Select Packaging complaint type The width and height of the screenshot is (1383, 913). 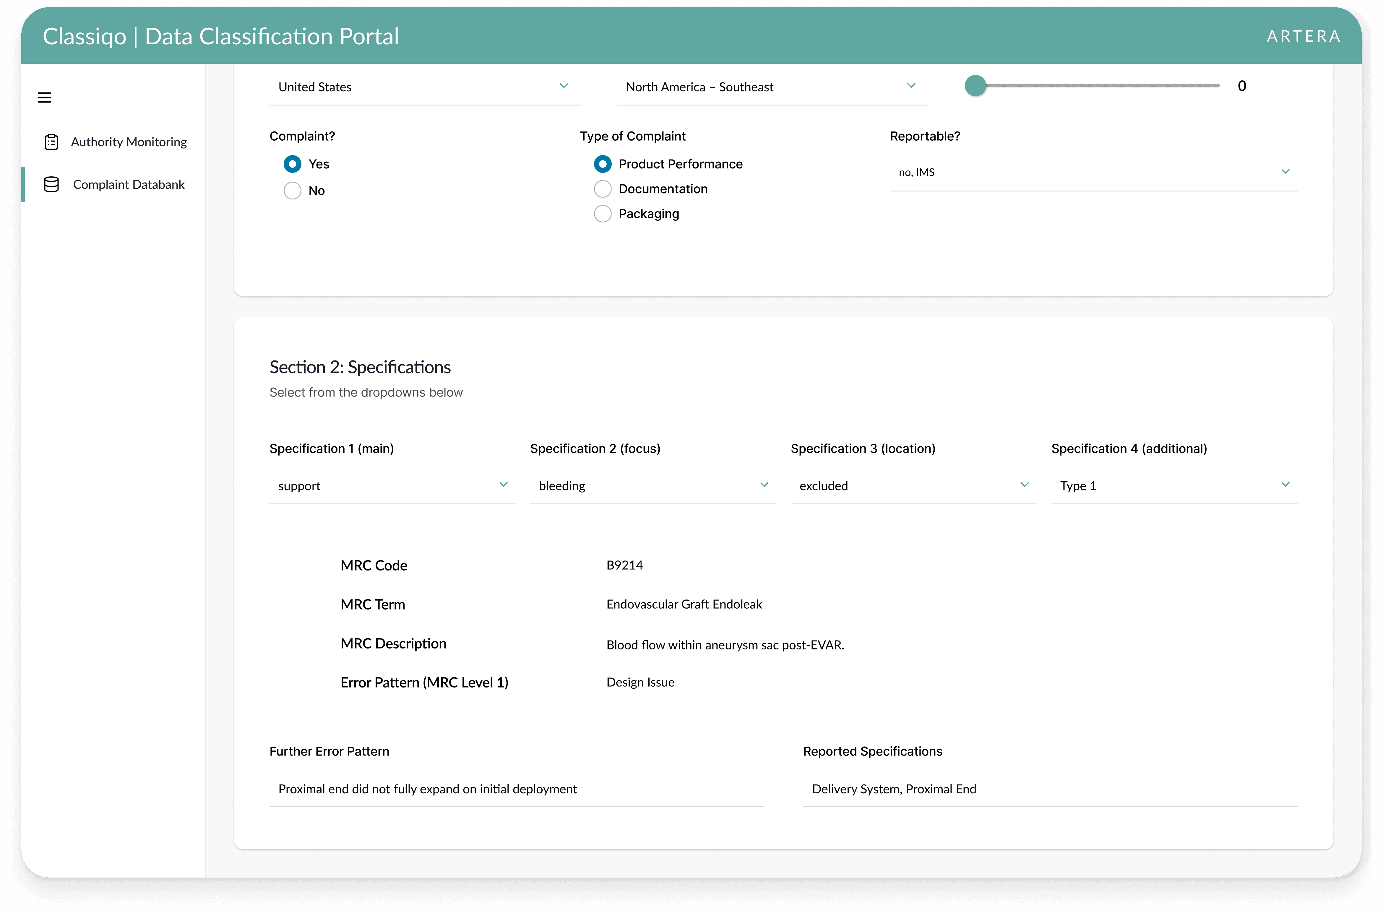pos(603,214)
